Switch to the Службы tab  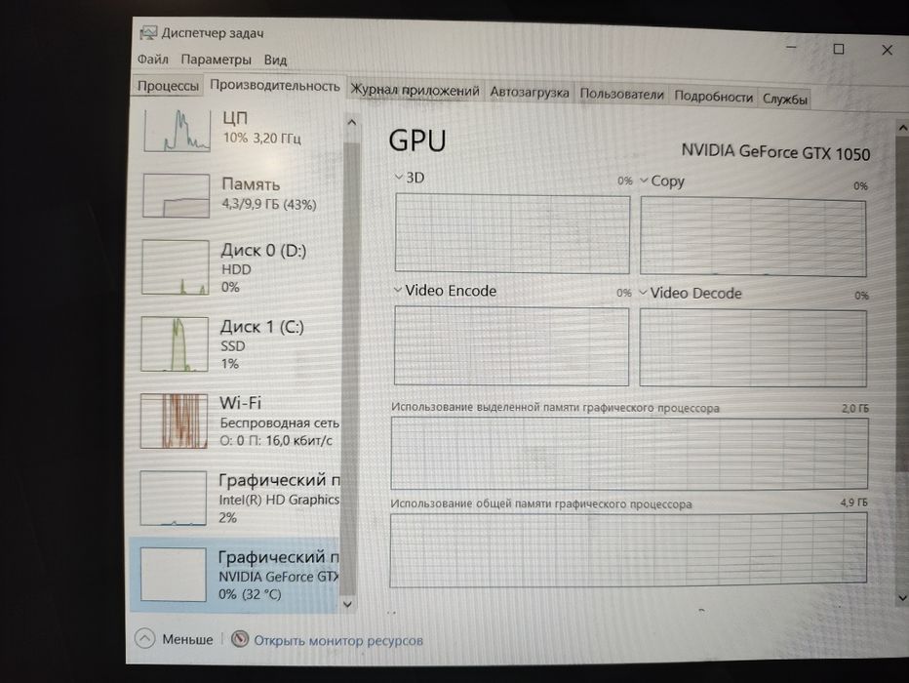point(785,100)
